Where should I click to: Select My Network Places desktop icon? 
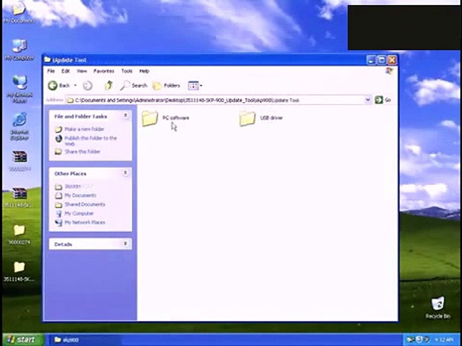[20, 89]
